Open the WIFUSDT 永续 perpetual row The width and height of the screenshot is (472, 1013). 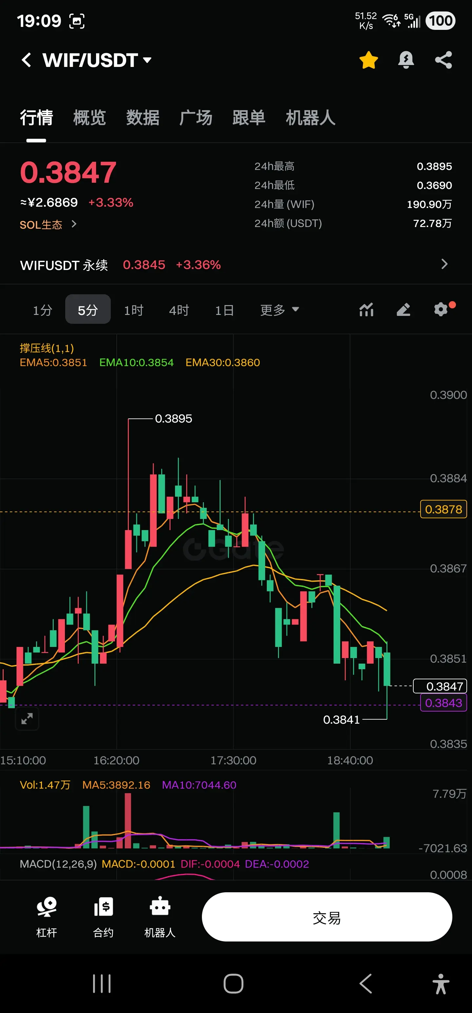coord(236,265)
